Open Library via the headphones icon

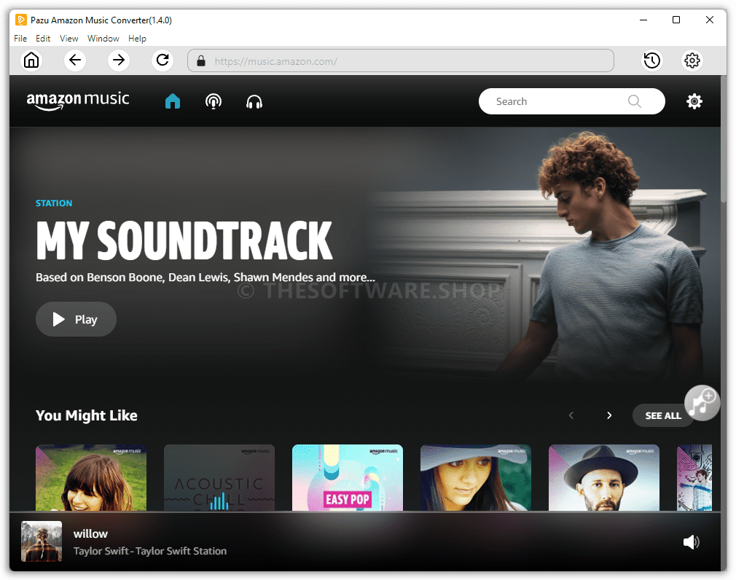(254, 102)
